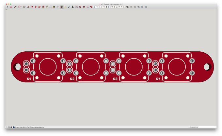Click the large circle of switch S1
The height and width of the screenshot is (136, 222).
pyautogui.click(x=48, y=67)
